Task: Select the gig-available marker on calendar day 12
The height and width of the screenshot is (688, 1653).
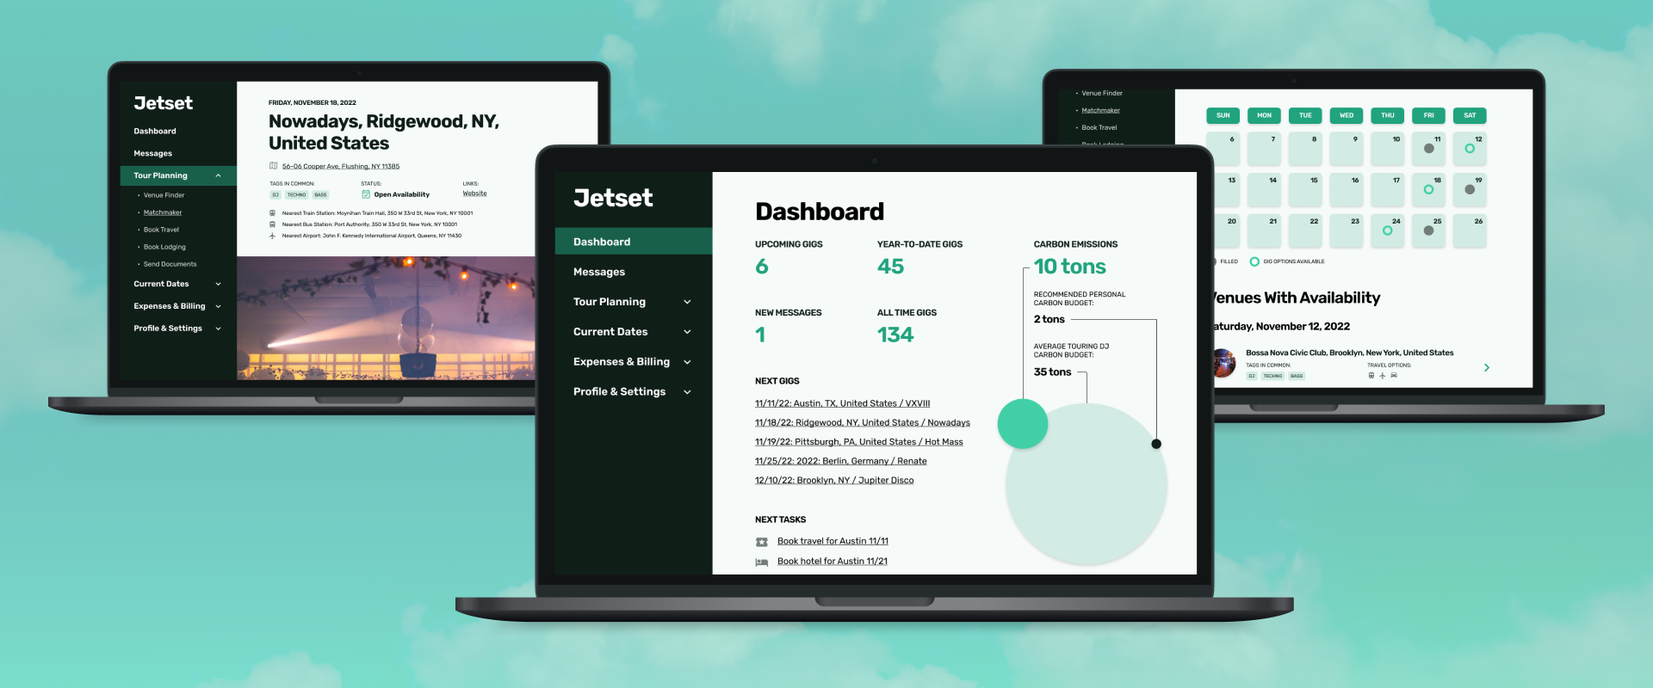Action: click(1470, 149)
